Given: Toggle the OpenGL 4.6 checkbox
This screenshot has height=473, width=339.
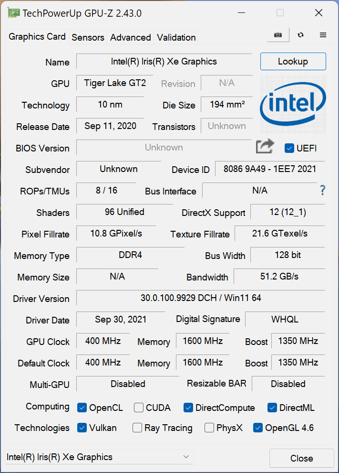Looking at the screenshot, I should coord(258,428).
